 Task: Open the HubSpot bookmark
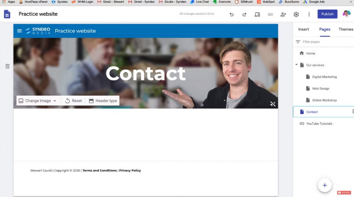tap(266, 2)
